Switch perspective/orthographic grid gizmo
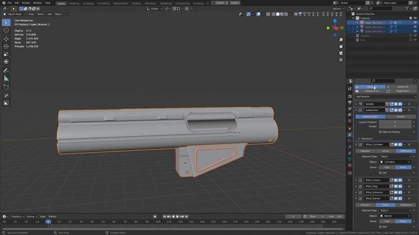This screenshot has height=235, width=419. coord(340,60)
